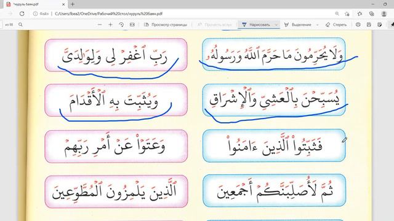Click the address bar with the PDF path
The image size is (394, 221).
(x=108, y=14)
